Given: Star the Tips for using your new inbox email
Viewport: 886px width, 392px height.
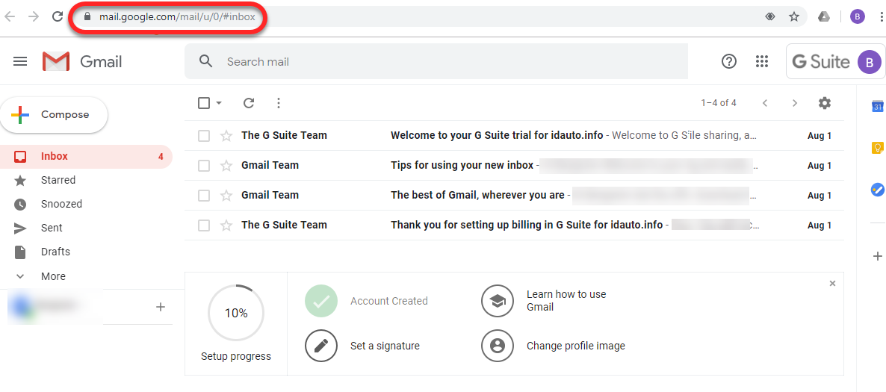Looking at the screenshot, I should click(x=226, y=166).
